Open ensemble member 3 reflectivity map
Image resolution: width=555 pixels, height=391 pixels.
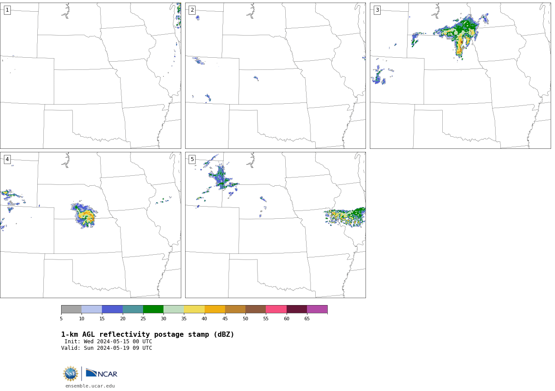coord(460,76)
